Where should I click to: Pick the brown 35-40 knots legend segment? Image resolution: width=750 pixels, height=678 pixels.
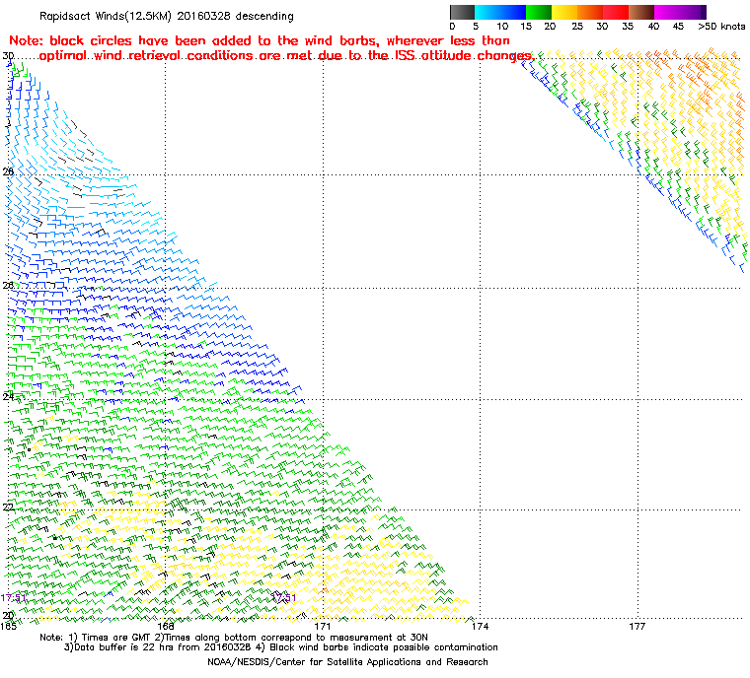point(641,12)
